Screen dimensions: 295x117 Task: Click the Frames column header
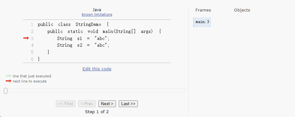point(203,10)
